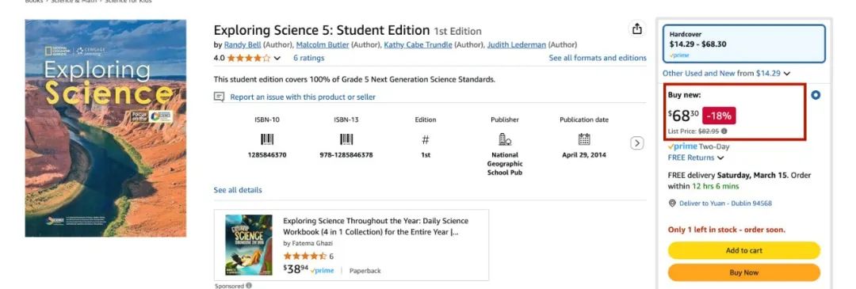
Task: Select the Buy new radio button
Action: tap(816, 95)
